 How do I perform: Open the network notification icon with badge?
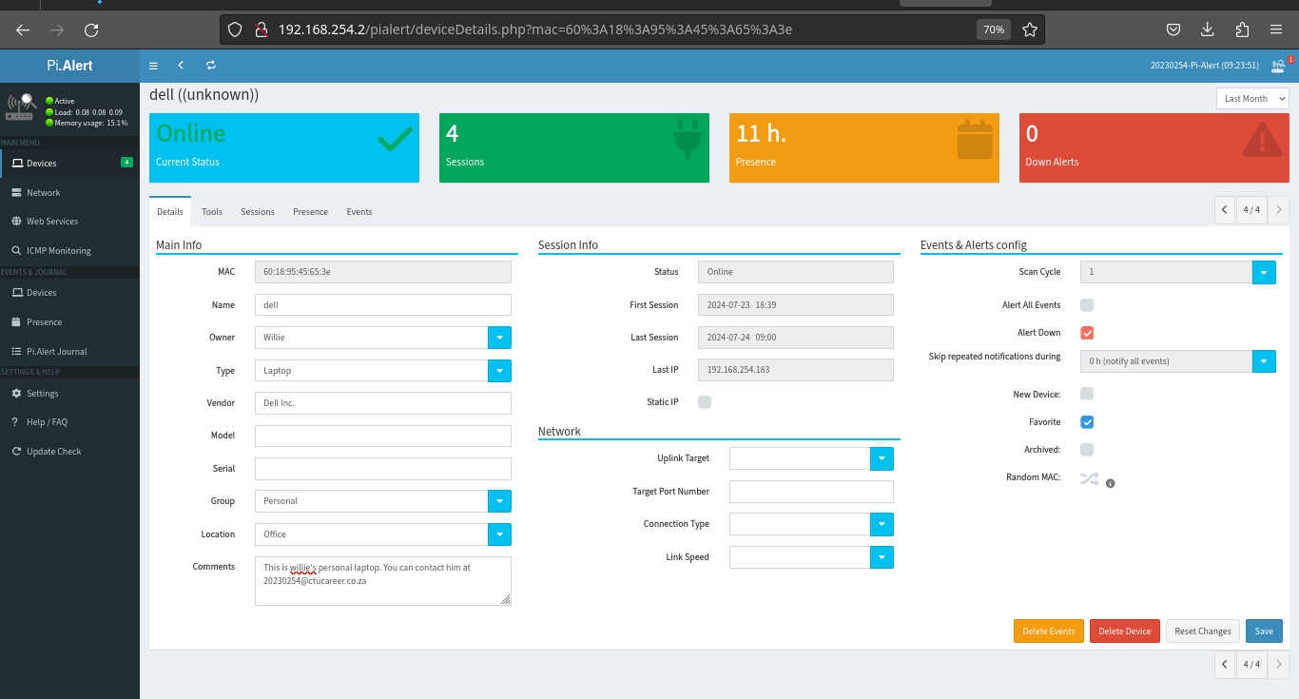(1279, 66)
